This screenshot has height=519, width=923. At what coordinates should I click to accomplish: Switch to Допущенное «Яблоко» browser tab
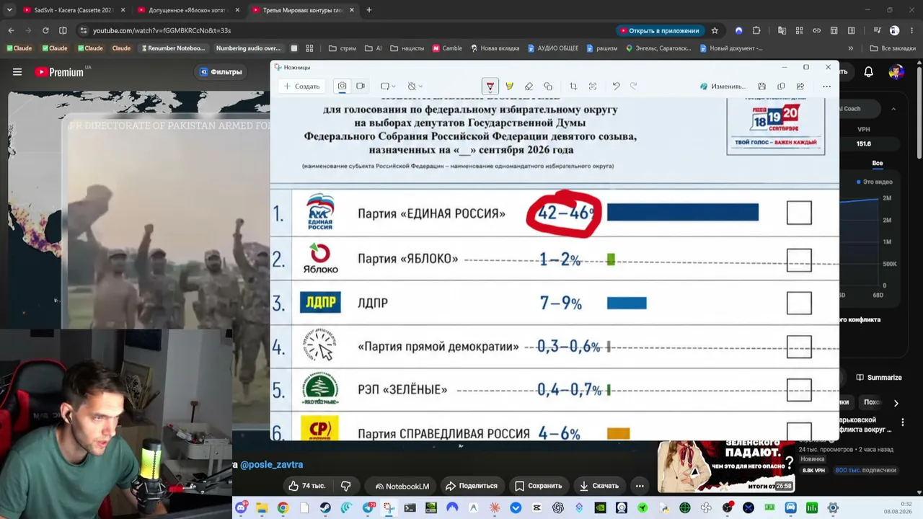point(187,10)
